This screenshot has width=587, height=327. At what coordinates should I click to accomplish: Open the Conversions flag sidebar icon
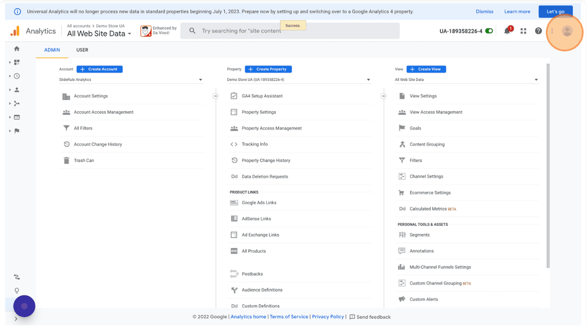17,131
